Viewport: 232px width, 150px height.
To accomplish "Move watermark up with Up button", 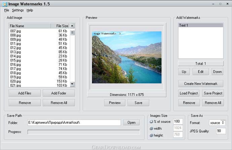I will tap(184, 72).
